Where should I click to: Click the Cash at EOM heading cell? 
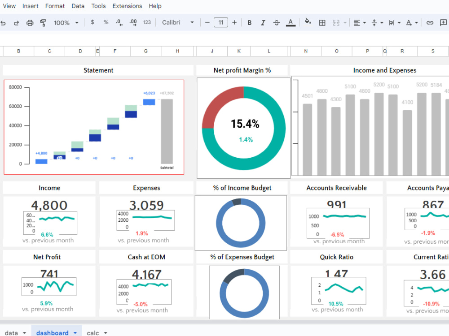[146, 257]
